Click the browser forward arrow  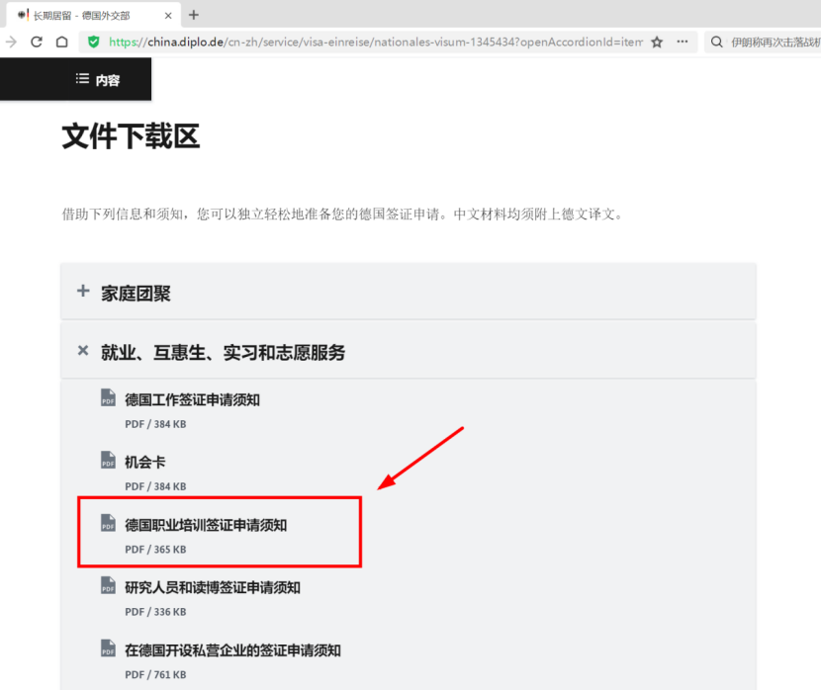click(x=11, y=43)
